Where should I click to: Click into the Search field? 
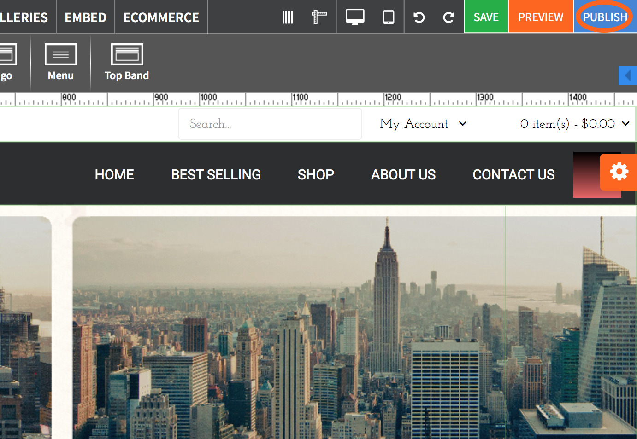tap(270, 124)
